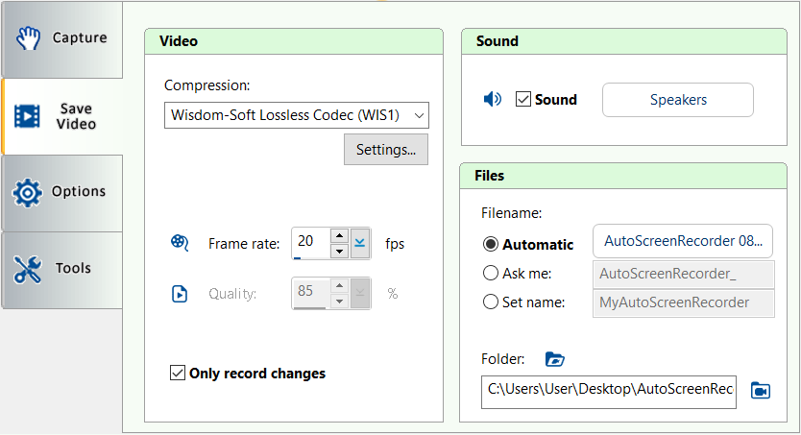
Task: Click the open folder icon beside Folder label
Action: click(554, 359)
